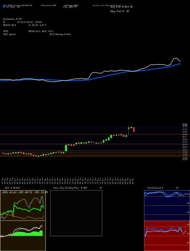Click the price axis label 20.27
The height and width of the screenshot is (251, 190).
click(185, 147)
